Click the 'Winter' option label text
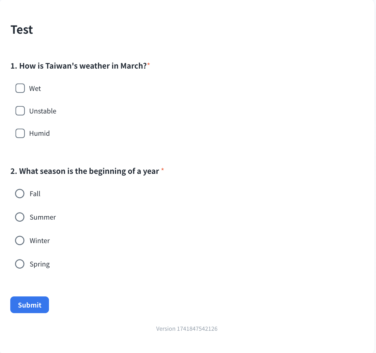 40,241
